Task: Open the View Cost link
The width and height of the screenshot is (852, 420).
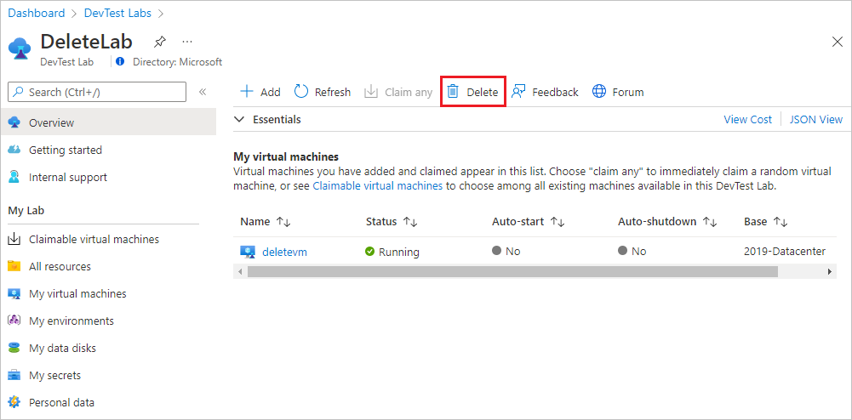Action: click(x=747, y=120)
